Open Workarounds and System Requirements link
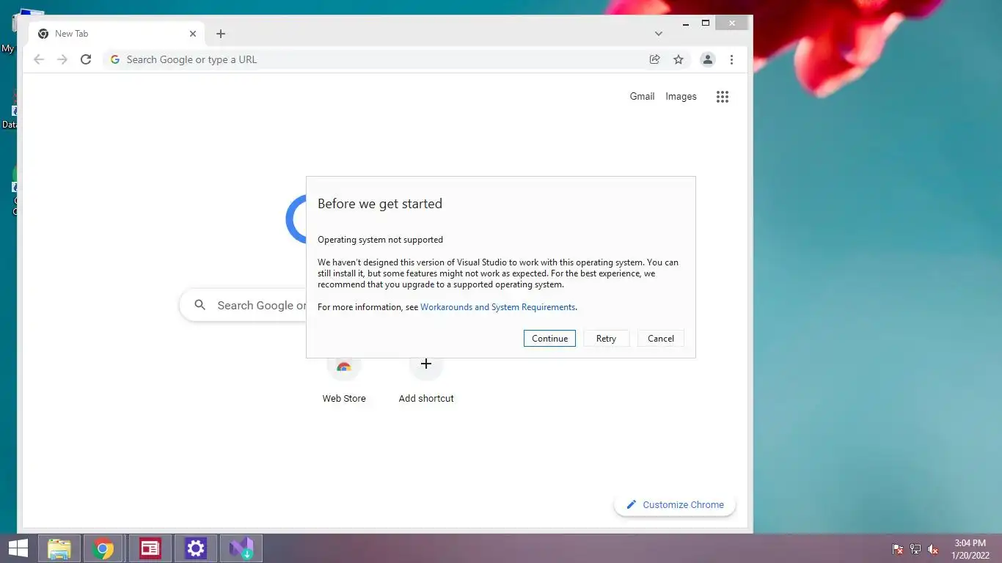Image resolution: width=1002 pixels, height=563 pixels. 497,307
